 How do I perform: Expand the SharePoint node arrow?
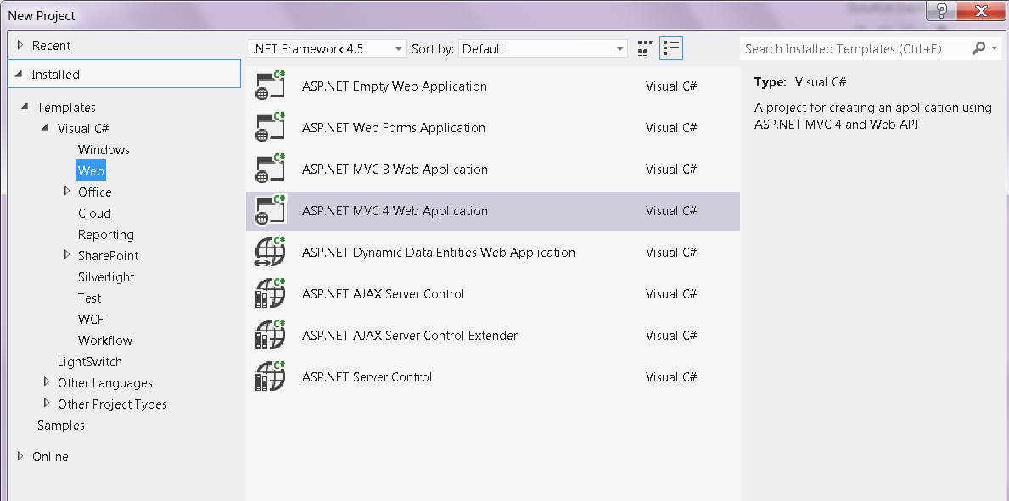(x=67, y=254)
